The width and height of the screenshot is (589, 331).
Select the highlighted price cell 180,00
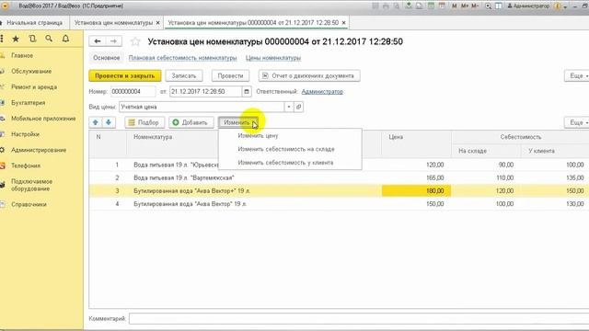point(416,191)
